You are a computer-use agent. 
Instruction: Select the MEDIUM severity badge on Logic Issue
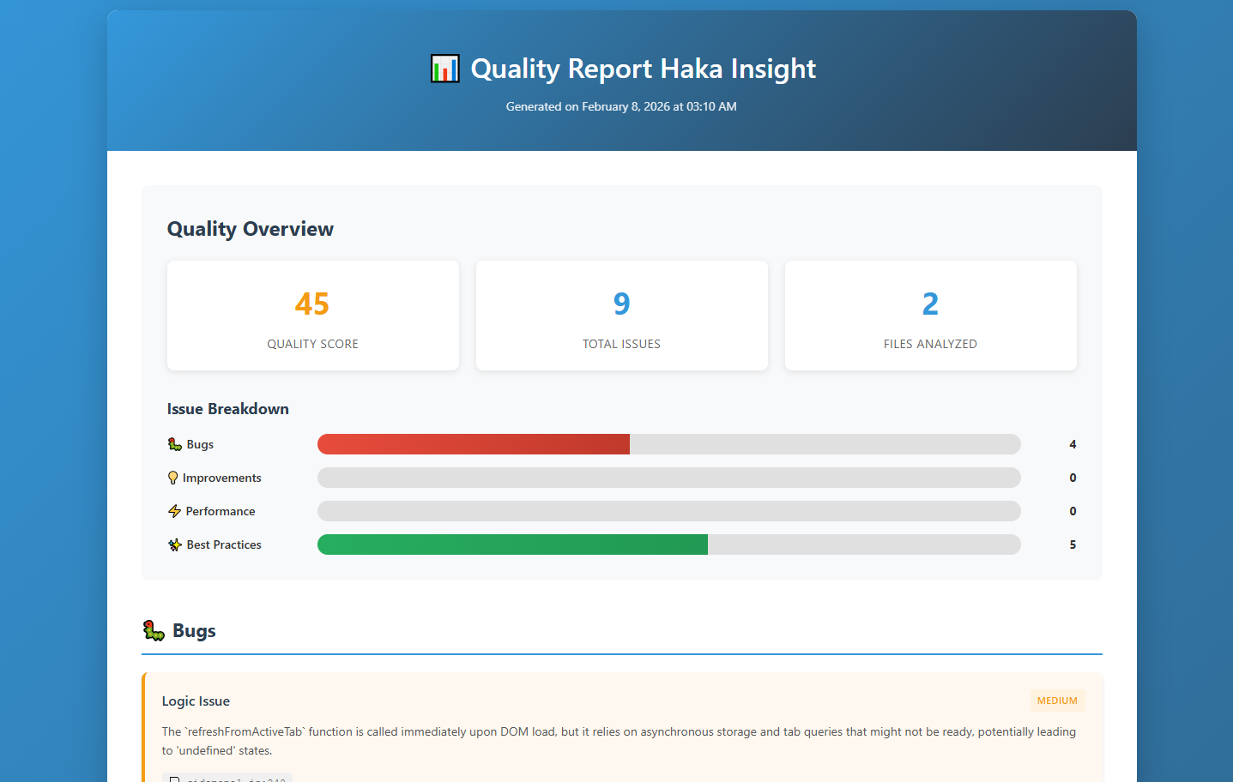[1057, 701]
